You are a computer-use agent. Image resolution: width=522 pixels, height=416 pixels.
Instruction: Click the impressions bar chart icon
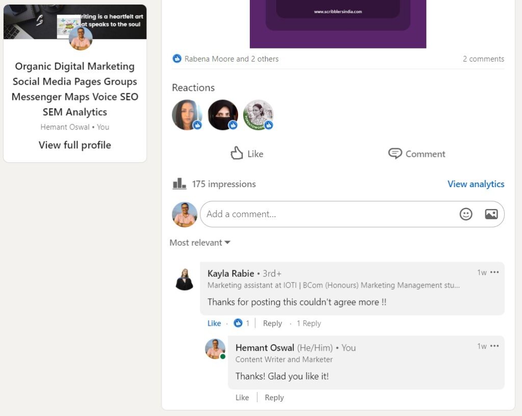pos(179,184)
